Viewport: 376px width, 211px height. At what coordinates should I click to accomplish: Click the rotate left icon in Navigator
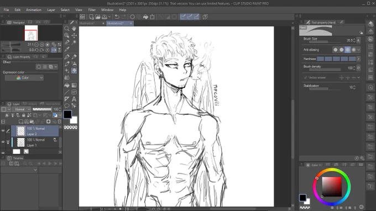36,50
